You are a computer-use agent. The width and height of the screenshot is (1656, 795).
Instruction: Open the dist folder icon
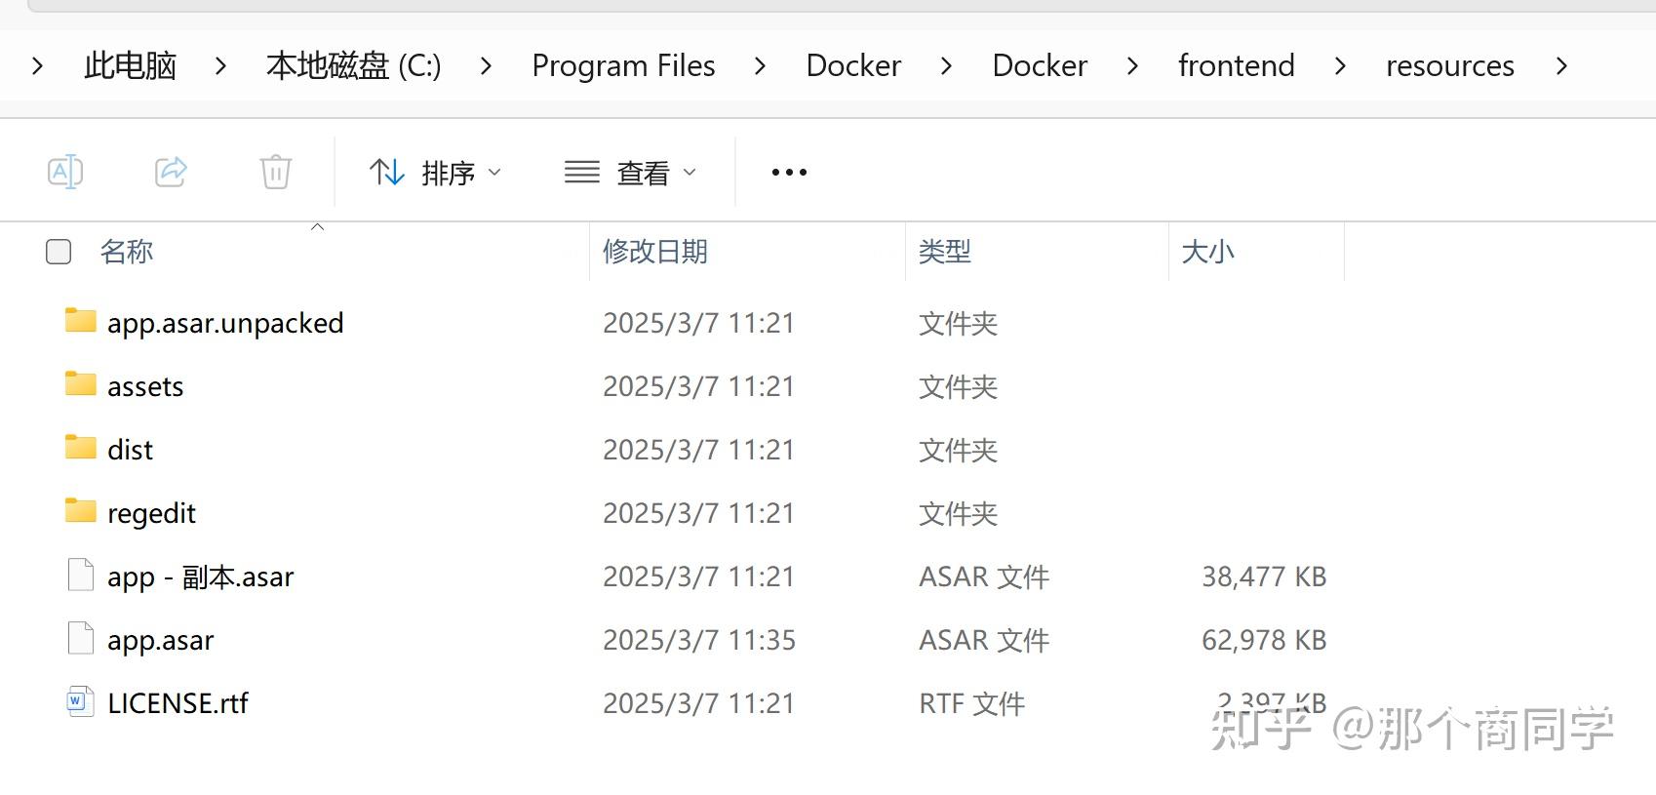click(x=79, y=447)
